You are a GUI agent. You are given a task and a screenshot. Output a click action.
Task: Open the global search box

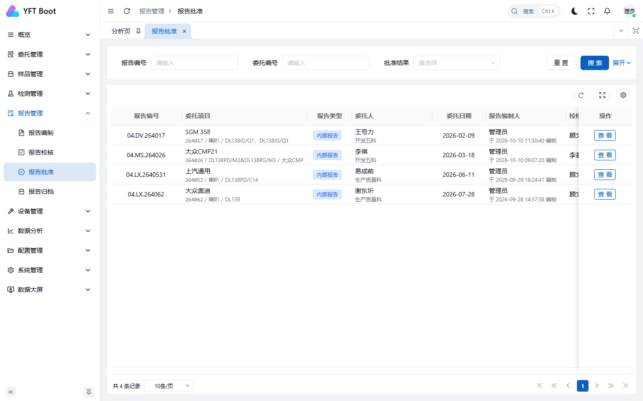[x=534, y=11]
